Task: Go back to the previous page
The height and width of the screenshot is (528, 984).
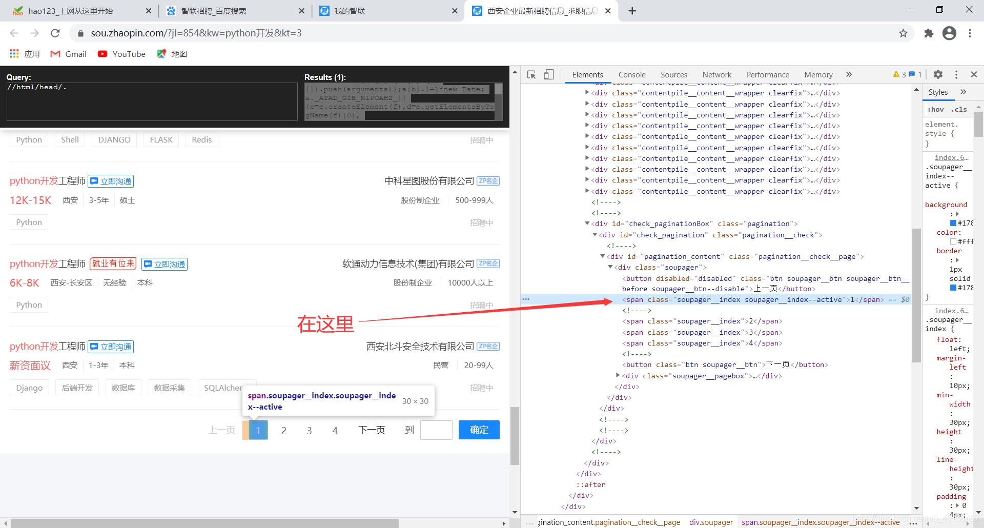Action: tap(14, 33)
